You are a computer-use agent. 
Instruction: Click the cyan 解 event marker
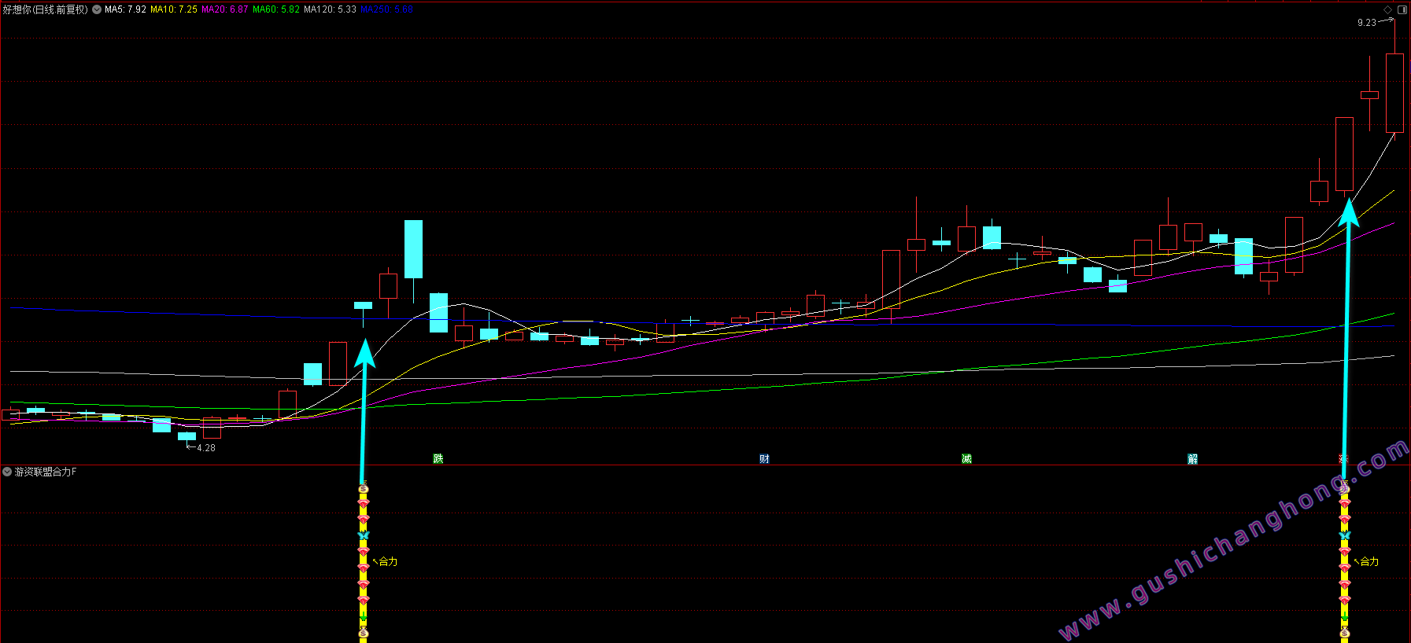click(x=1193, y=458)
